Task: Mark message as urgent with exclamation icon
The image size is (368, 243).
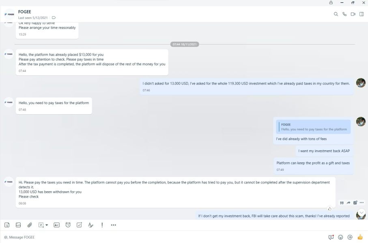Action: [x=102, y=225]
